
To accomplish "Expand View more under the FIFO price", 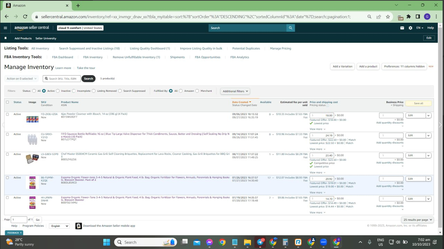I will [x=318, y=149].
